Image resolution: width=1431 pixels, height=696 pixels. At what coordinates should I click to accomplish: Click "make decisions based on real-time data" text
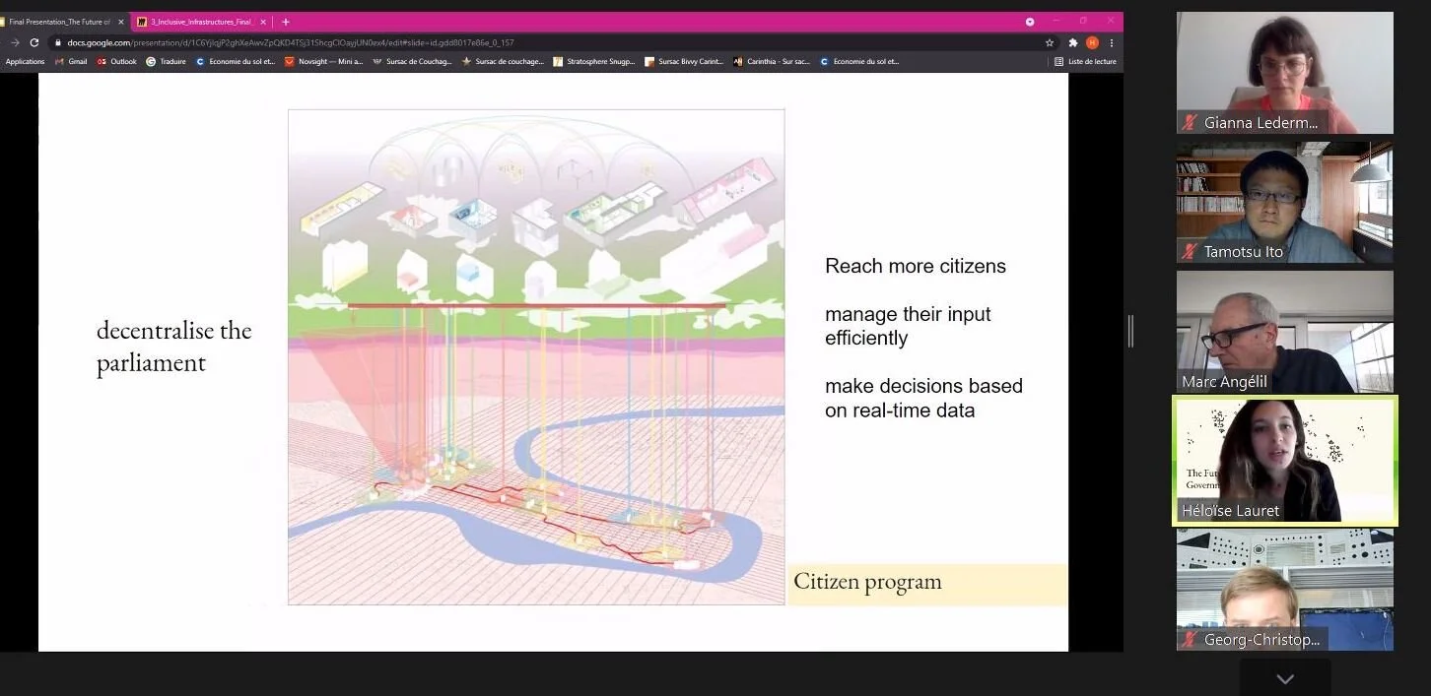923,398
